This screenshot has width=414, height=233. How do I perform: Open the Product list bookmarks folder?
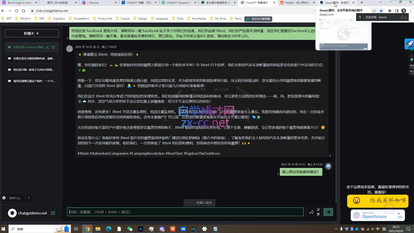tap(102, 19)
